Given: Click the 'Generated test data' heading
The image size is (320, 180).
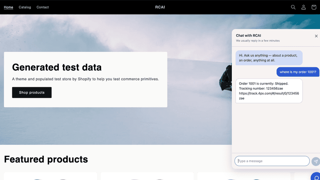Looking at the screenshot, I should [57, 67].
